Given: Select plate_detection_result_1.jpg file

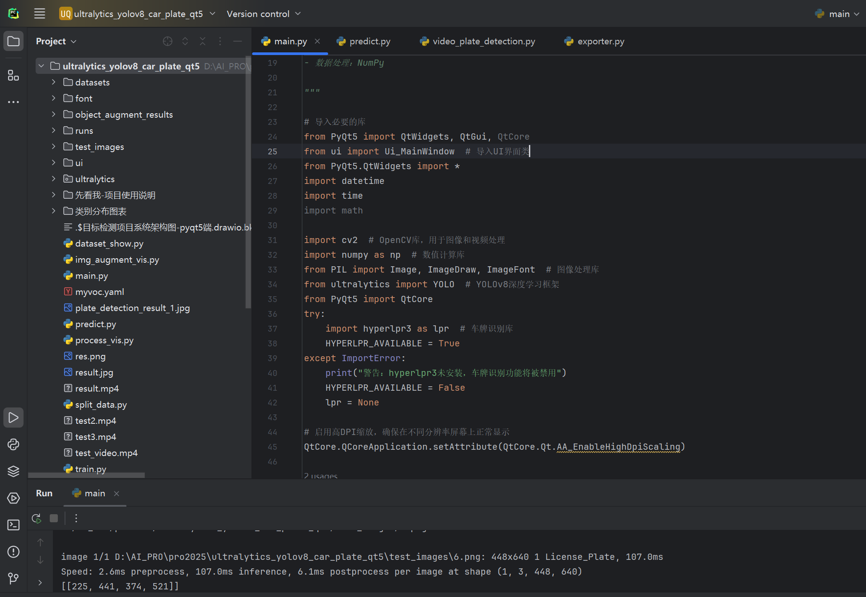Looking at the screenshot, I should pyautogui.click(x=133, y=308).
